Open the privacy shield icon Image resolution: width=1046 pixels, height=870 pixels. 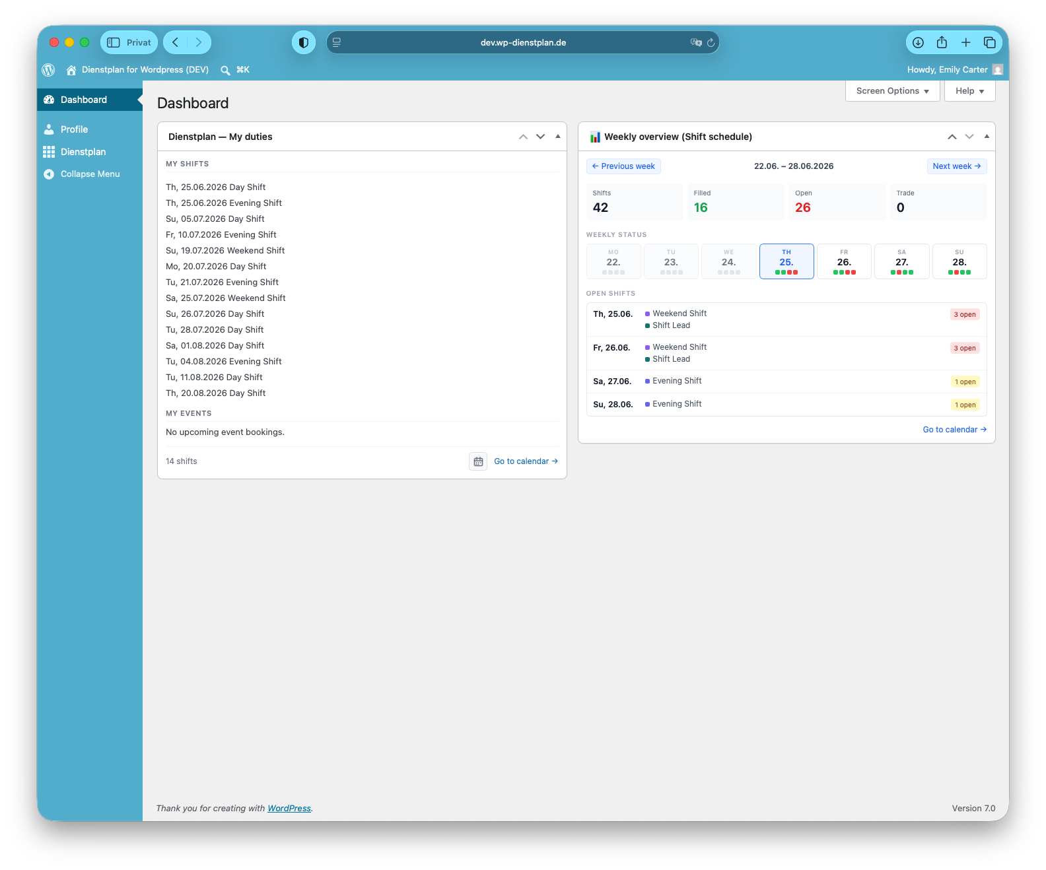pos(304,42)
